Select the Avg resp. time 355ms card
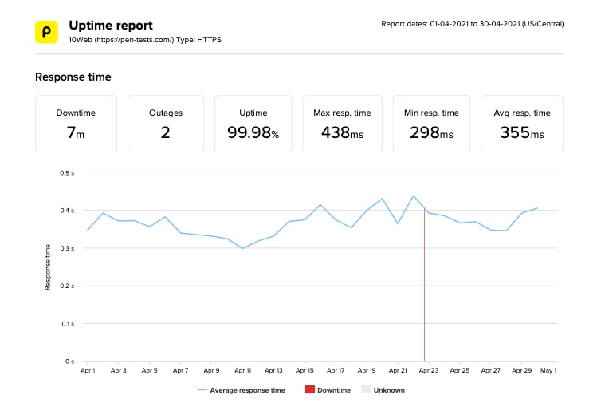This screenshot has height=403, width=597. [x=522, y=124]
